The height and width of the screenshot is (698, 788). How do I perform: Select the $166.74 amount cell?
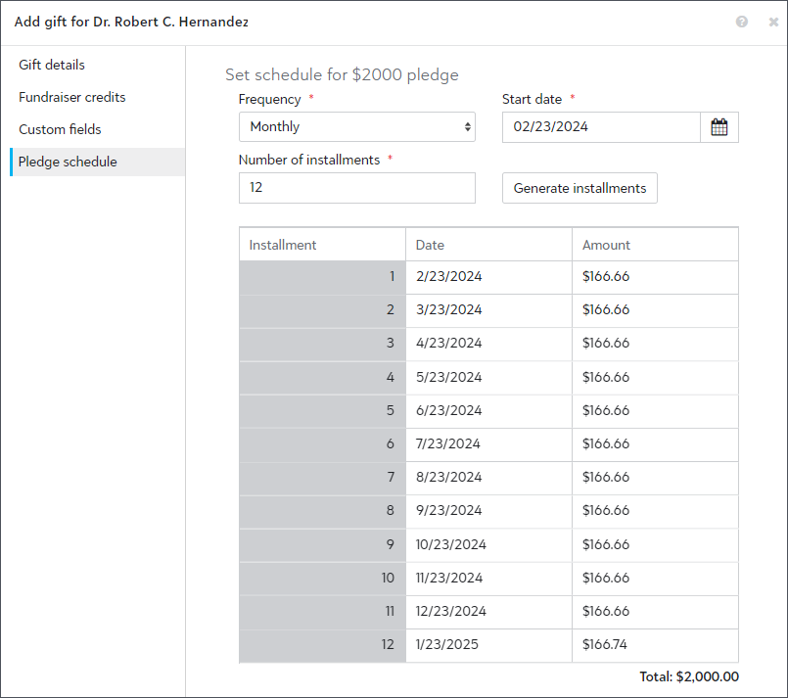pos(654,645)
